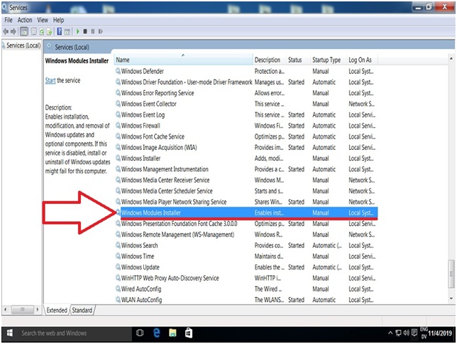
Task: Sort by the Startup Type column header
Action: click(x=328, y=60)
